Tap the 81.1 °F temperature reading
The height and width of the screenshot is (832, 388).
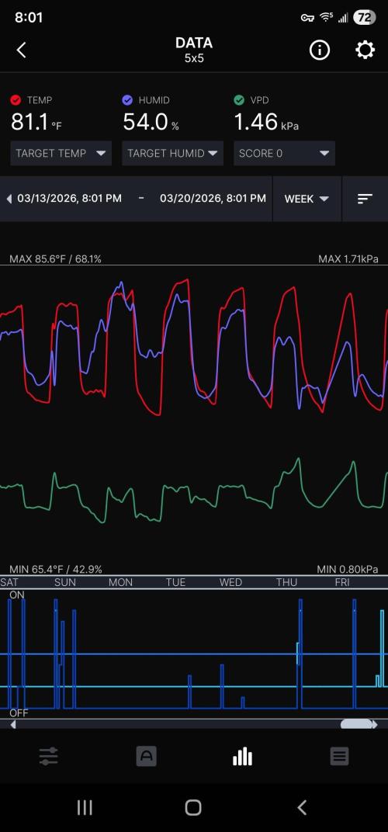pyautogui.click(x=36, y=123)
